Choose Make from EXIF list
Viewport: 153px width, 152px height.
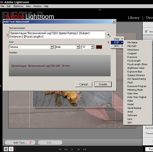(130, 101)
